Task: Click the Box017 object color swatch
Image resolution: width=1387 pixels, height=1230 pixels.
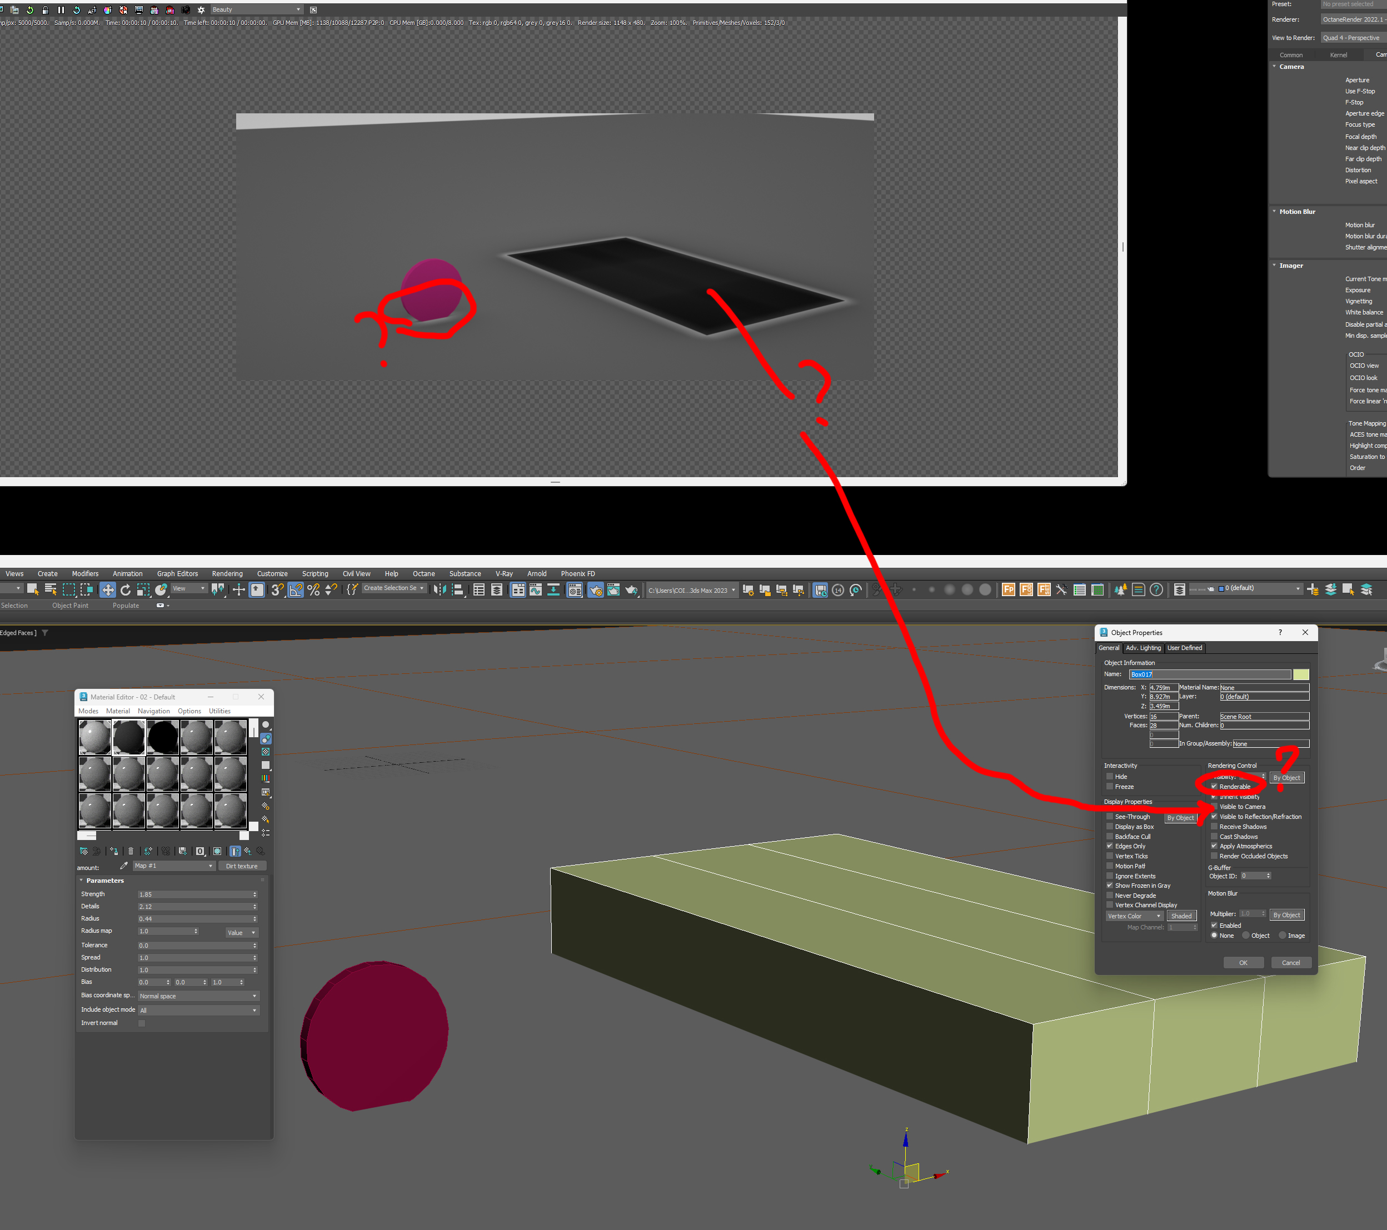Action: (1300, 674)
